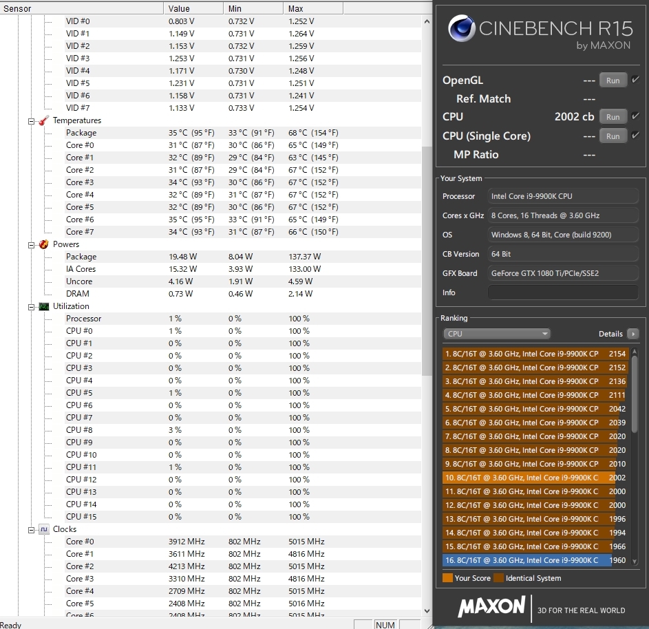Click the Your Score legend swatch
This screenshot has width=649, height=629.
click(x=447, y=578)
